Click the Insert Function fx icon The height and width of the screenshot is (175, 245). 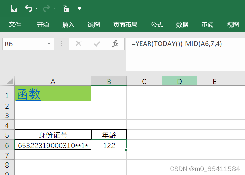click(x=115, y=44)
